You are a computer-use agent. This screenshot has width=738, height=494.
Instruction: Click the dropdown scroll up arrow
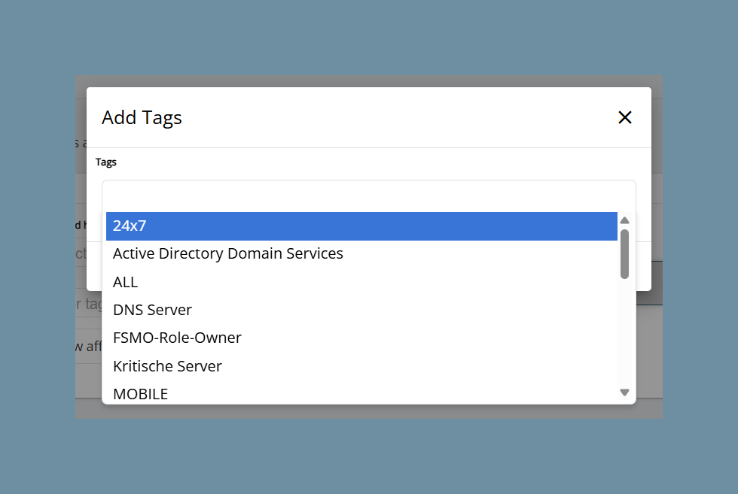pyautogui.click(x=624, y=220)
